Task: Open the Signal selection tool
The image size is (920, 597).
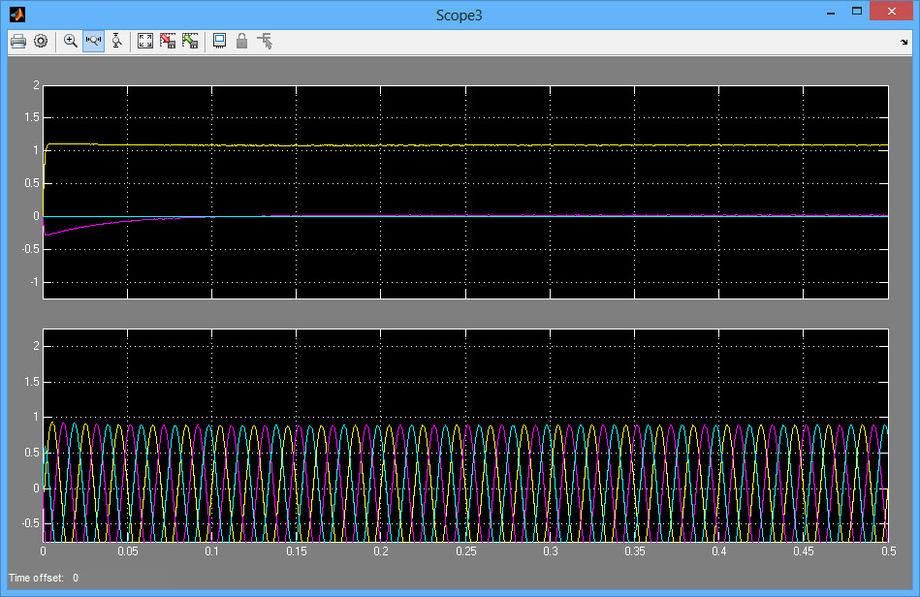Action: 265,41
